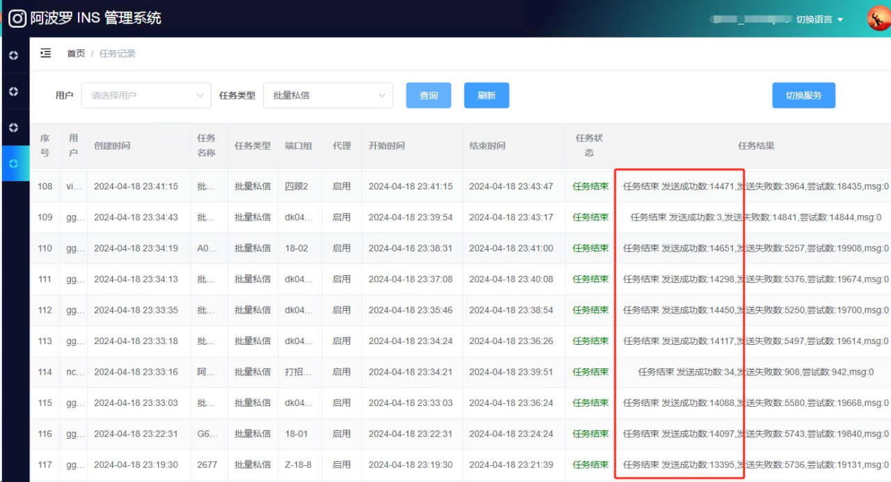This screenshot has width=891, height=482.
Task: Select the highlighted active sidebar icon
Action: 13,164
